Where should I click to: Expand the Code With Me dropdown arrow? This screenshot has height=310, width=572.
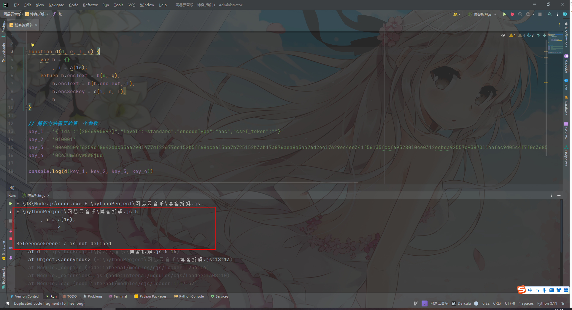click(x=460, y=14)
